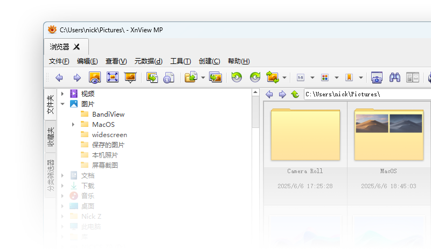Click the browser pane back arrow
The image size is (431, 250).
269,95
